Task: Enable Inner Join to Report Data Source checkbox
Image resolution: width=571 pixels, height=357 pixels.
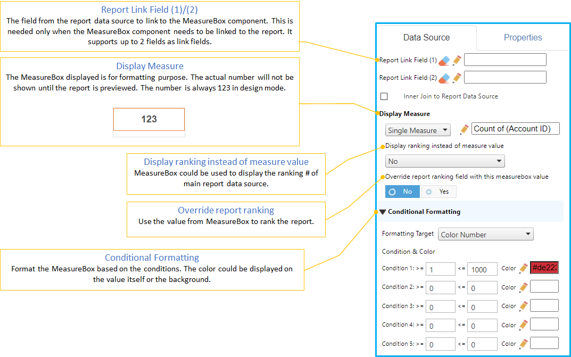Action: (x=384, y=96)
